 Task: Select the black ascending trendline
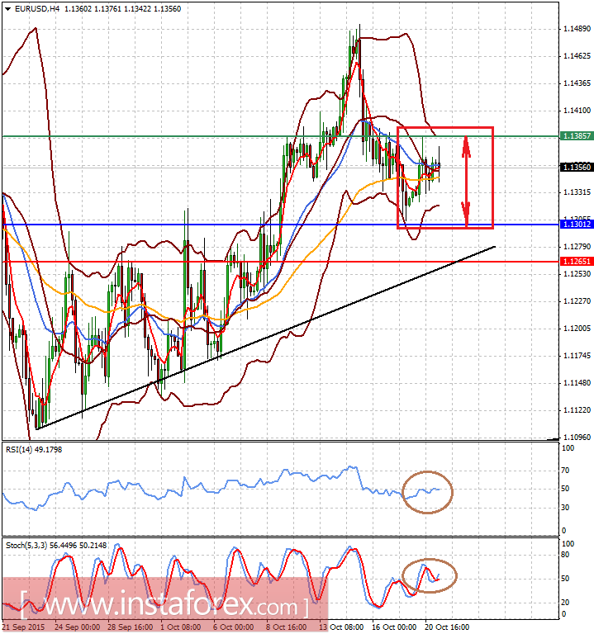tap(265, 338)
